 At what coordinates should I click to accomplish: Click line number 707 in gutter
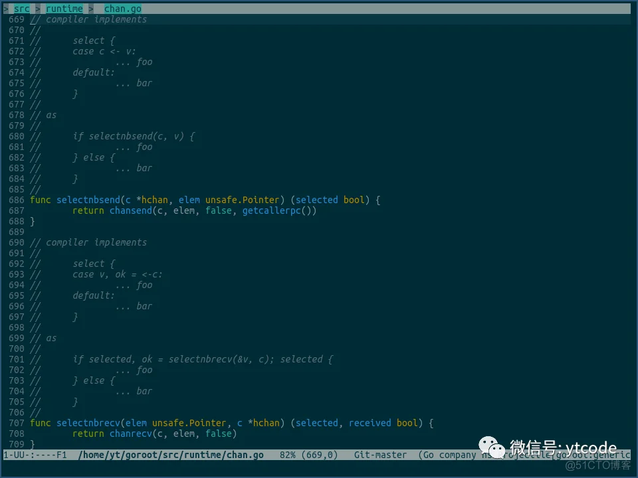(17, 423)
